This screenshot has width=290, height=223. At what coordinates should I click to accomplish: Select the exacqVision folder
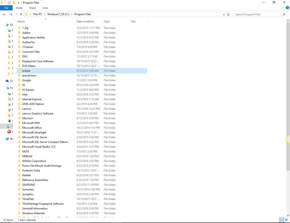coord(29,75)
